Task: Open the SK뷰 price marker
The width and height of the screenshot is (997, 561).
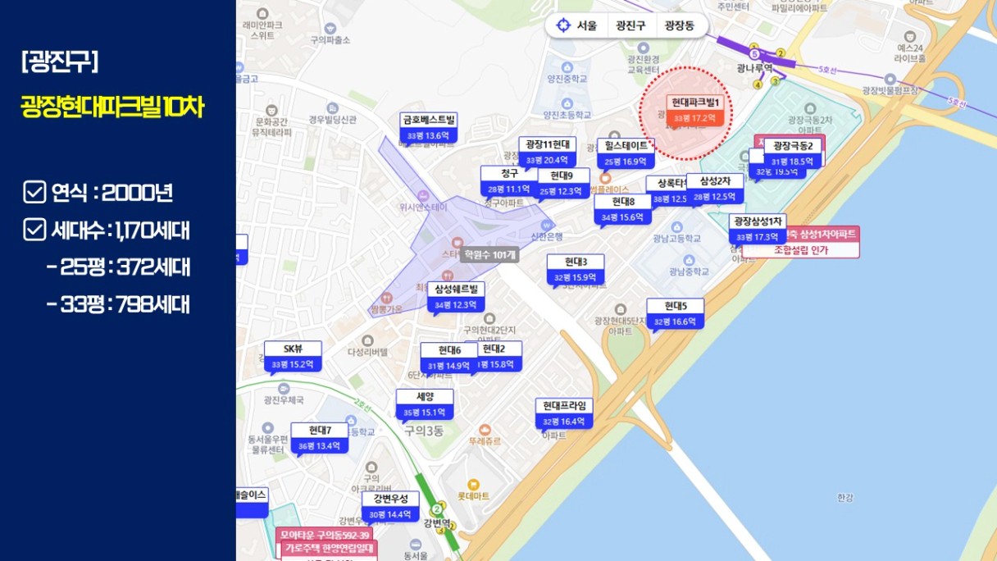Action: [x=293, y=356]
